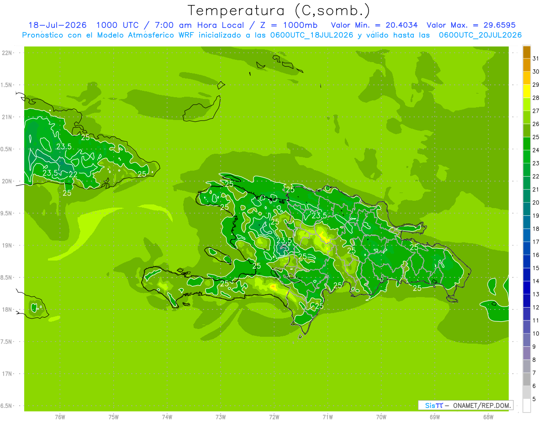Click the '72W' longitude axis label
Screen dimensions: 548x423
coord(274,417)
